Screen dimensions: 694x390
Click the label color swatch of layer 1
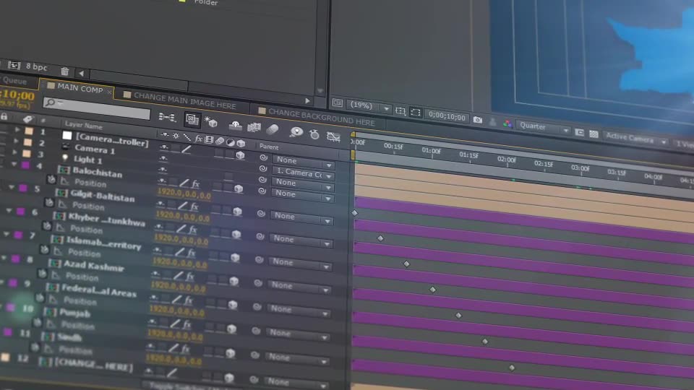[x=29, y=131]
